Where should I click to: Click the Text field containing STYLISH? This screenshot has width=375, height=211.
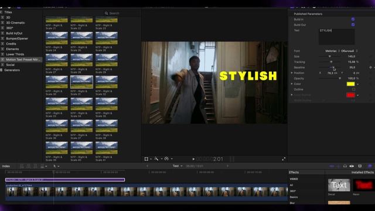336,36
